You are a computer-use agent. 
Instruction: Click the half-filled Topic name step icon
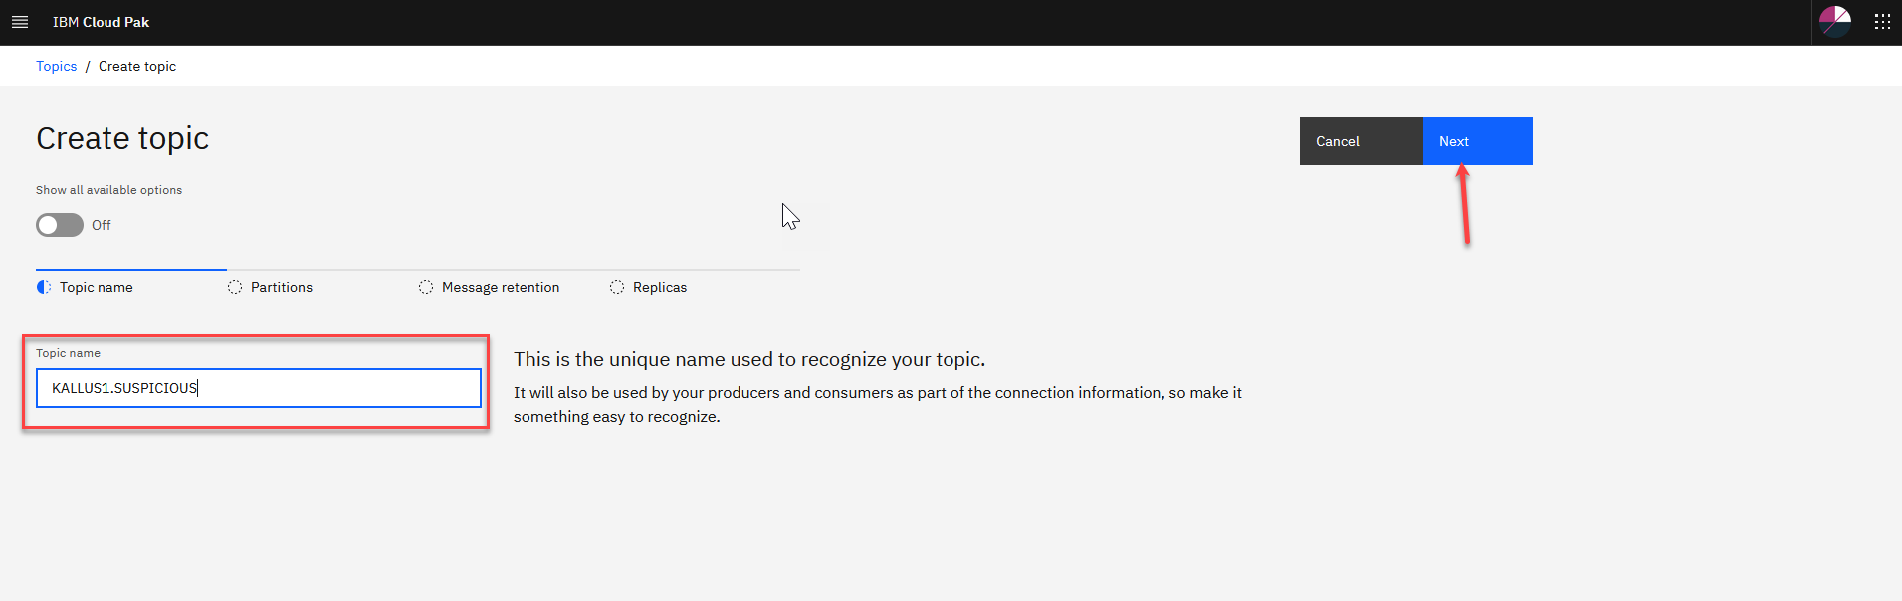tap(44, 287)
